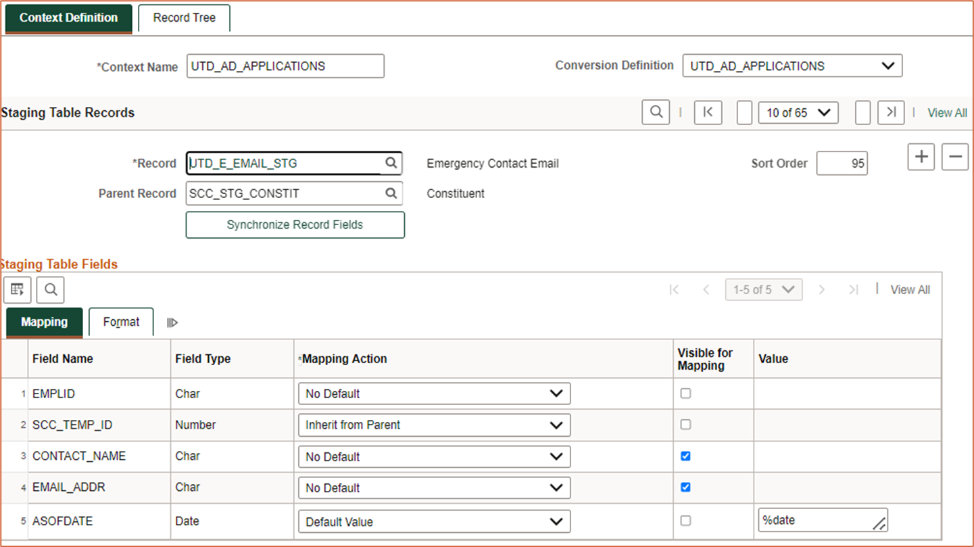The width and height of the screenshot is (974, 547).
Task: Click into the Sort Order input field
Action: (x=842, y=164)
